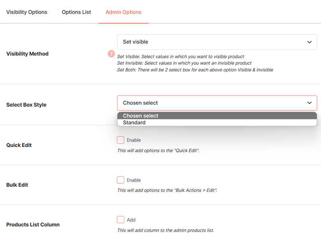Screen dimensions: 321x239
Task: Click the Add label for Products List Column
Action: tap(131, 220)
